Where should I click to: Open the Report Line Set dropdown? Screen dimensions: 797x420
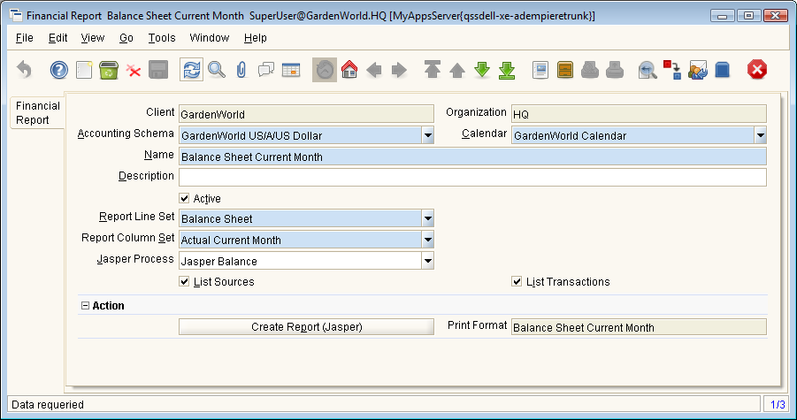click(x=427, y=218)
